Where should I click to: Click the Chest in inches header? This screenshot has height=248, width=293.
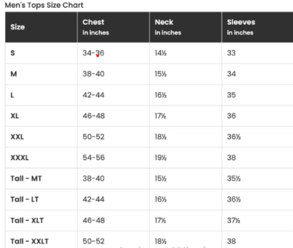click(x=95, y=27)
